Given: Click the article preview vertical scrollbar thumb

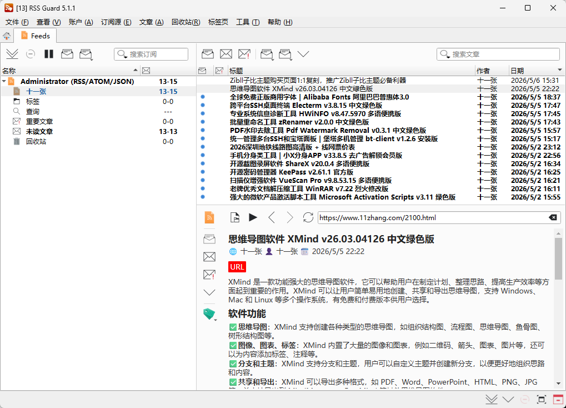Looking at the screenshot, I should (x=558, y=258).
